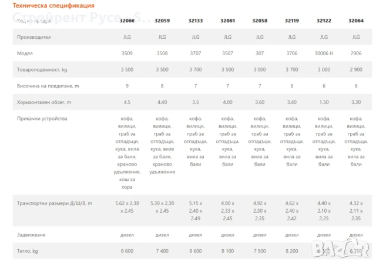The width and height of the screenshot is (376, 265).
Task: Click model value 2906
Action: [356, 53]
